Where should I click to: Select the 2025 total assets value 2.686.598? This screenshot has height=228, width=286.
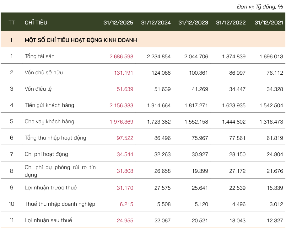pyautogui.click(x=121, y=57)
